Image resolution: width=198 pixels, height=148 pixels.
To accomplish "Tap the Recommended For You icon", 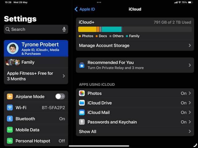I will 82,65.
